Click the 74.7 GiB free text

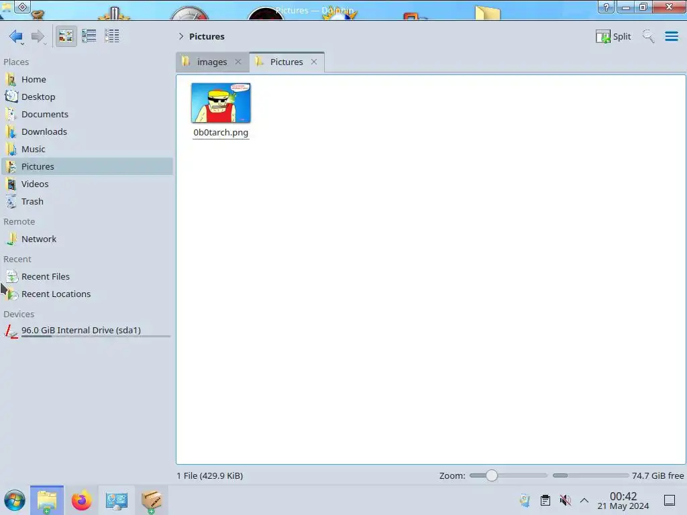coord(657,475)
